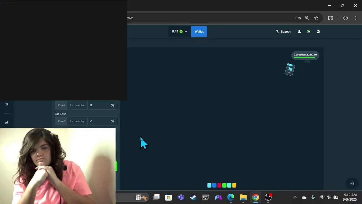362x204 pixels.
Task: Click the password key icon in address bar
Action: [298, 18]
